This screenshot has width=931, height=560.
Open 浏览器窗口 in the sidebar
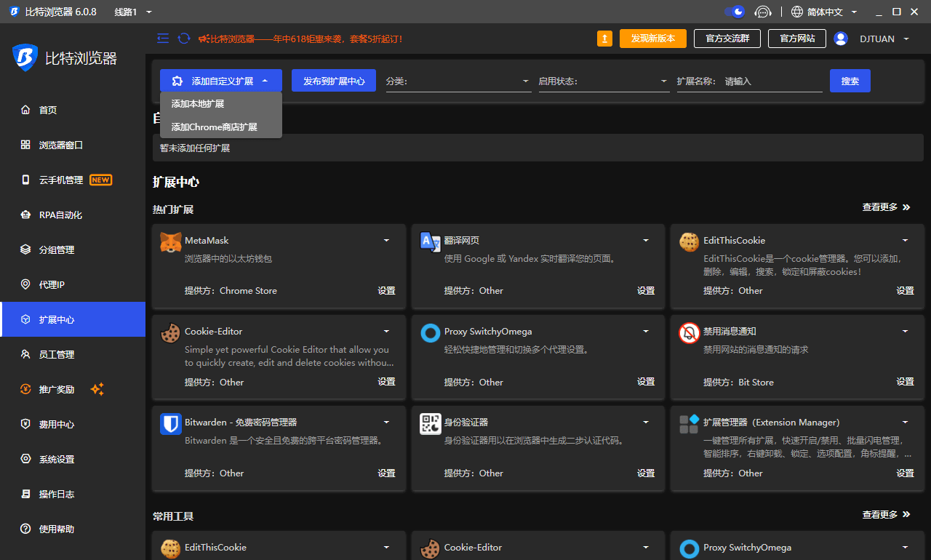point(61,145)
